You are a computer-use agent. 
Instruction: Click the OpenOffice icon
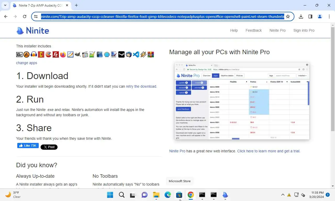(x=99, y=54)
